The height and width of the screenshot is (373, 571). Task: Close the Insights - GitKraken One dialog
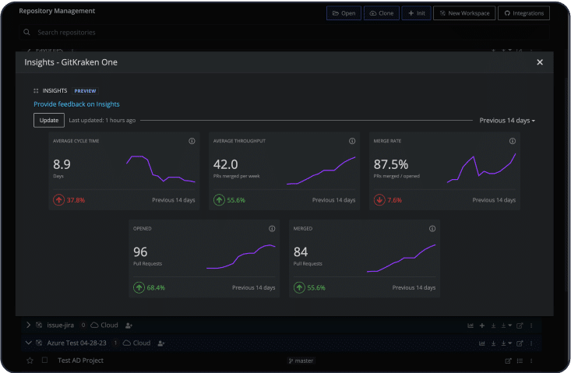click(540, 62)
